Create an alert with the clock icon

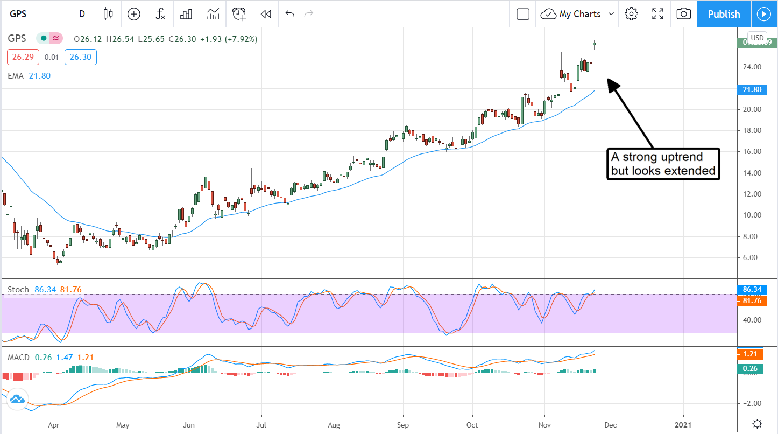239,14
